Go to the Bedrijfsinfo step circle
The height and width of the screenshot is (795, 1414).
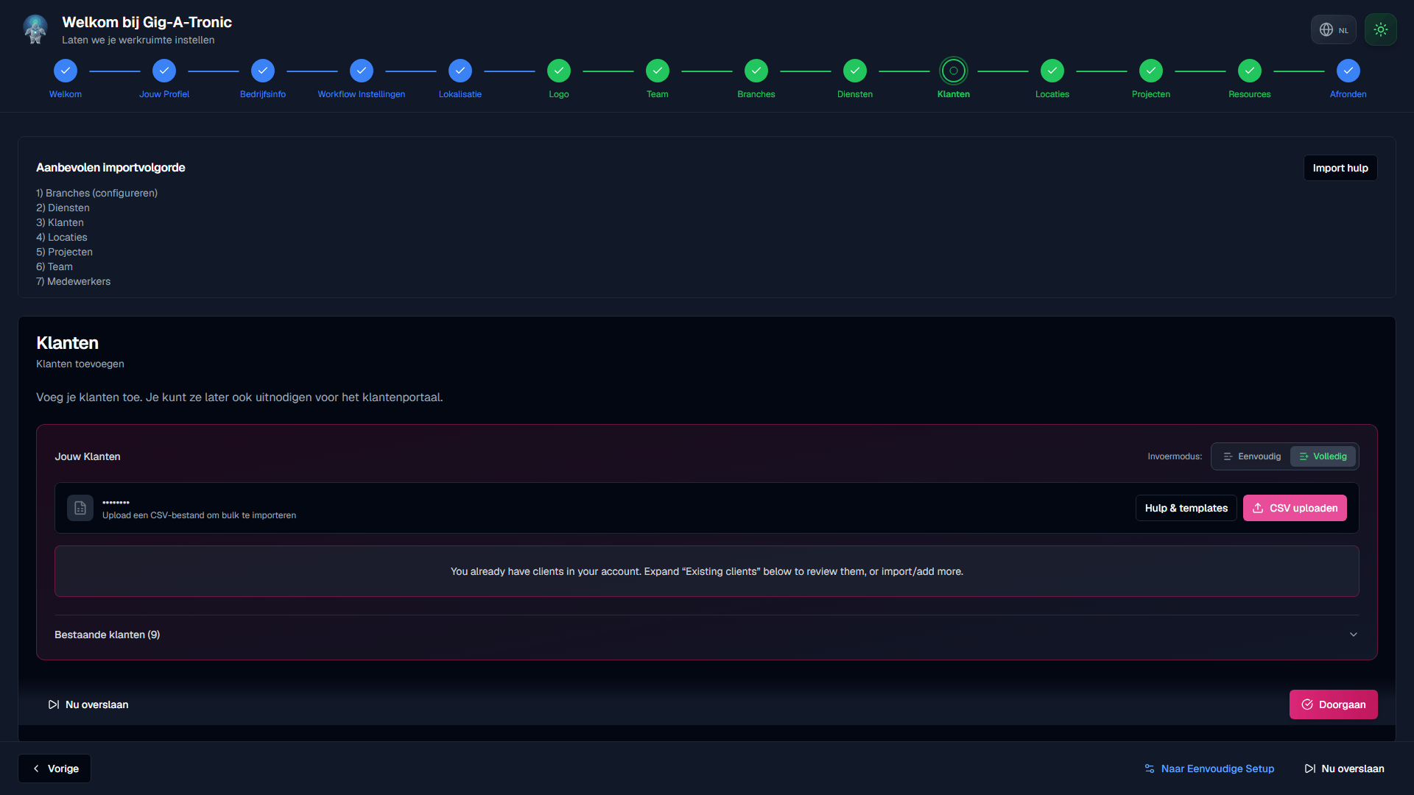pyautogui.click(x=263, y=71)
